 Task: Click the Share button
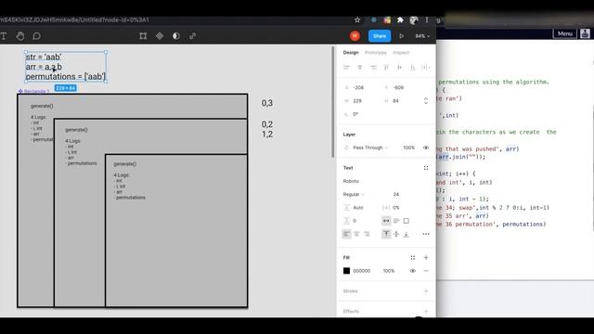(380, 36)
